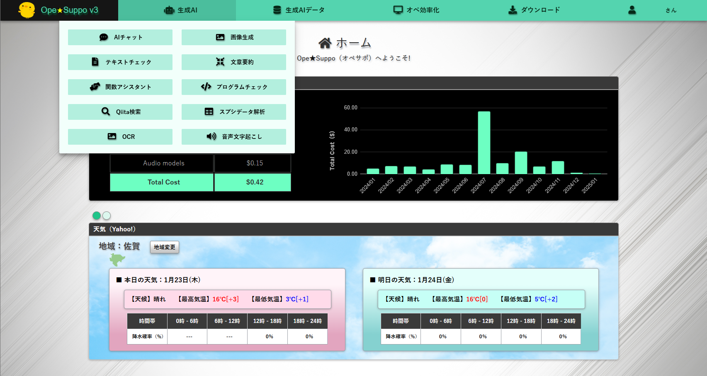Click the text summary compress icon
Screen dimensions: 707x376
click(220, 62)
